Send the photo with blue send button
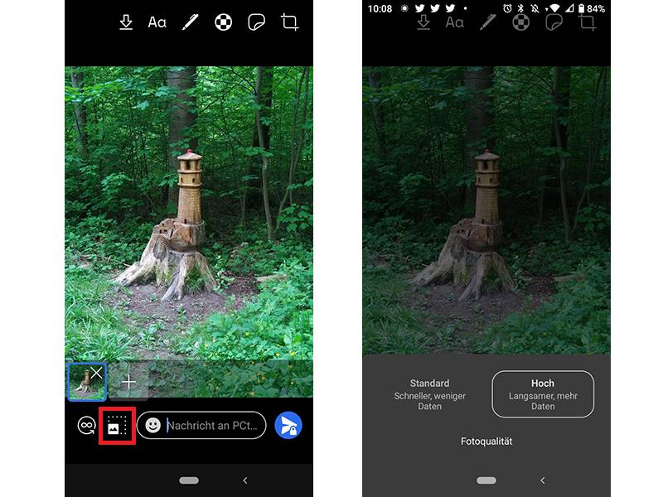Screen dimensions: 663x497 pyautogui.click(x=288, y=425)
